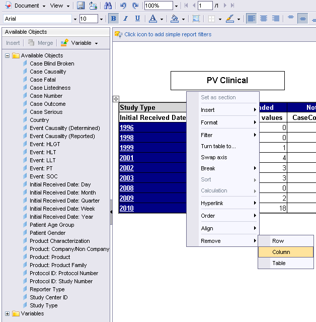The height and width of the screenshot is (322, 316).
Task: Click the 2010 year link
Action: click(126, 208)
